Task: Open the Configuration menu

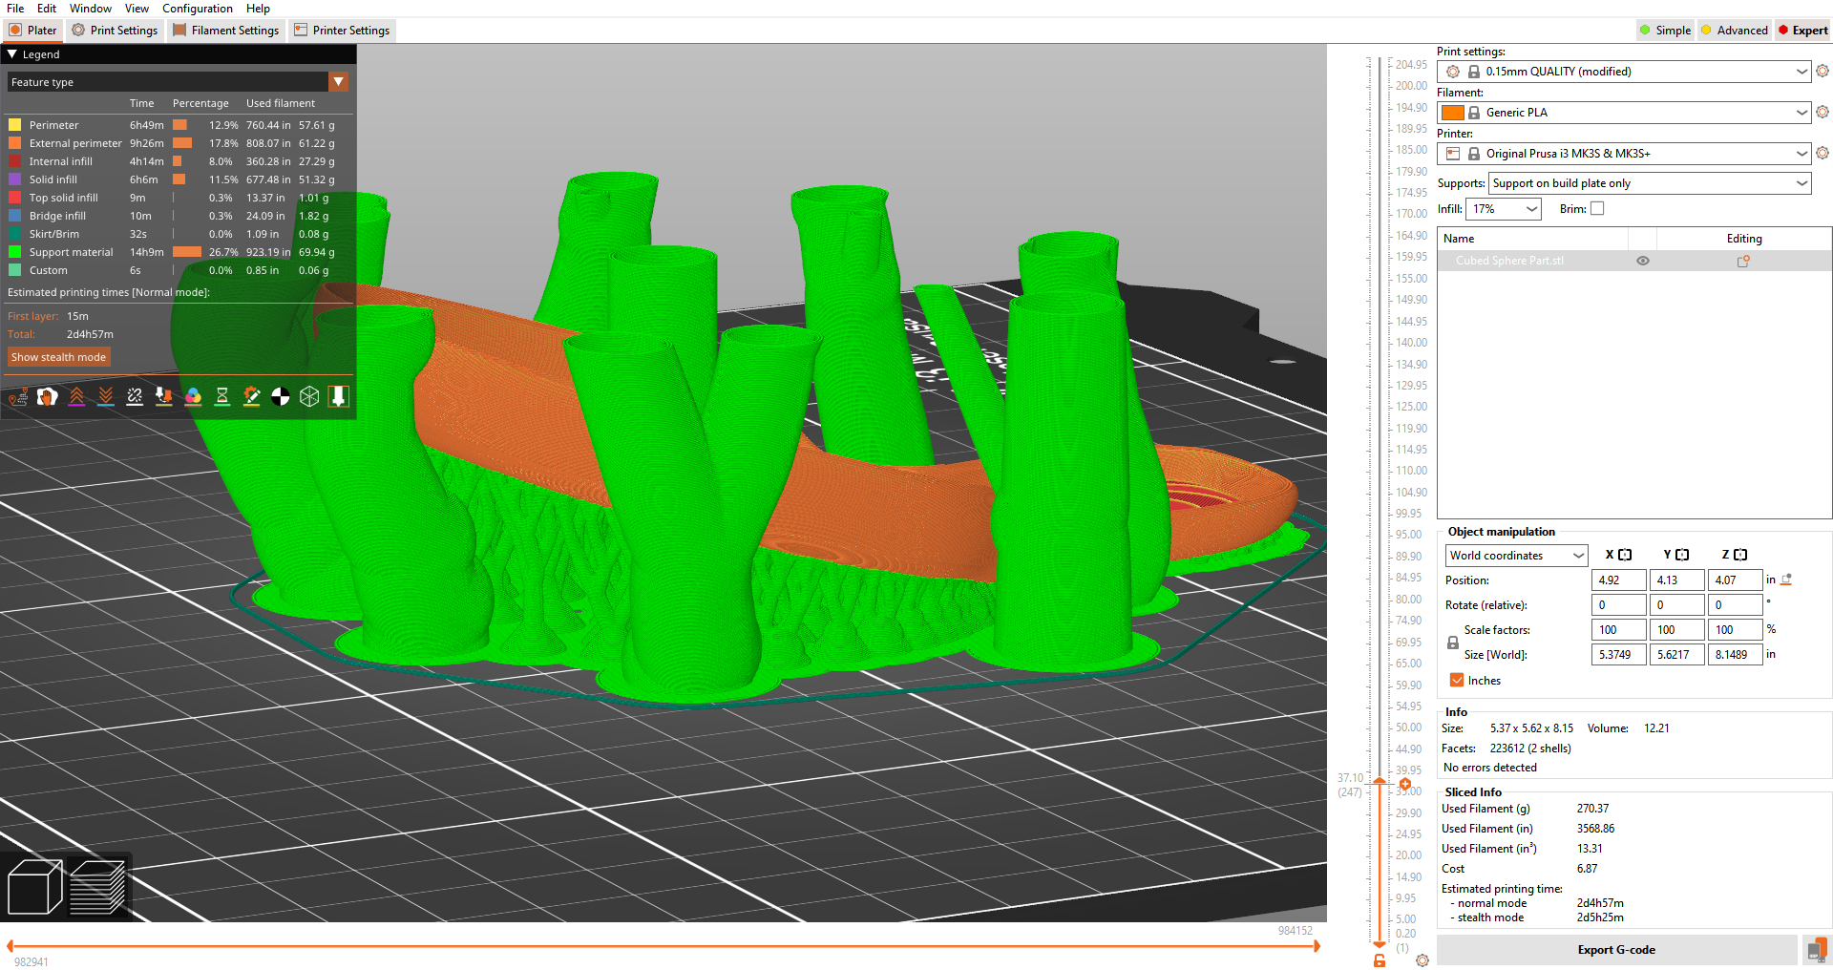Action: [x=197, y=9]
